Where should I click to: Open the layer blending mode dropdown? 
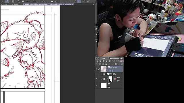(104, 58)
